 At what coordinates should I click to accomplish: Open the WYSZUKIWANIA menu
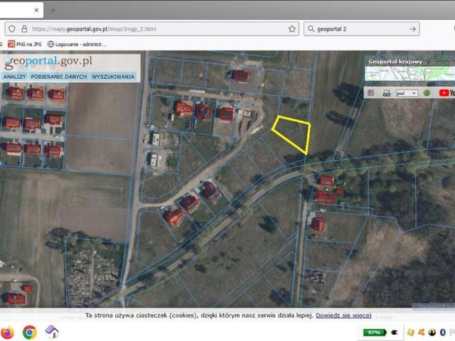pyautogui.click(x=113, y=76)
